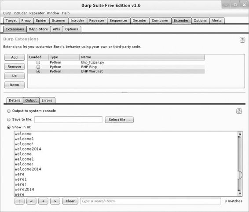Open Burp Extensions help question-mark icon
Viewport: 249px width, 212px height.
[242, 40]
